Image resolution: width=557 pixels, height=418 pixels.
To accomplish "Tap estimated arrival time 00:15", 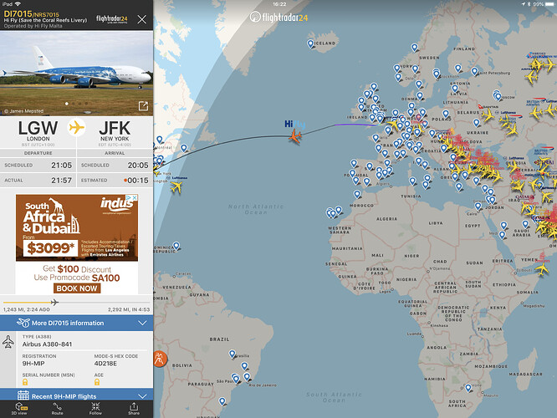I will coord(137,181).
